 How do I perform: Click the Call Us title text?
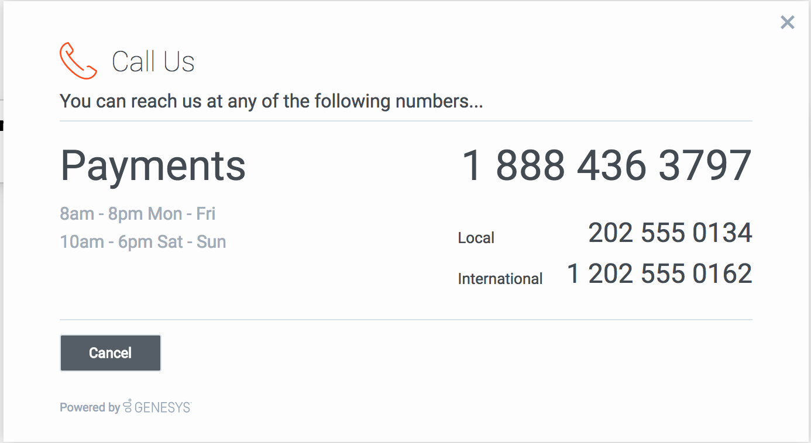[153, 61]
